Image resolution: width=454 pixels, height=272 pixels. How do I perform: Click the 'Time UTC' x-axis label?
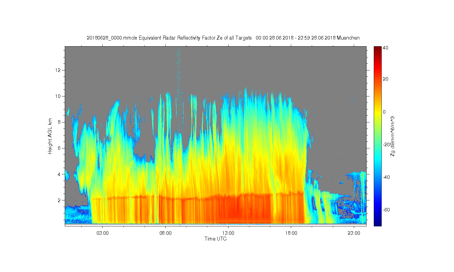pyautogui.click(x=215, y=239)
